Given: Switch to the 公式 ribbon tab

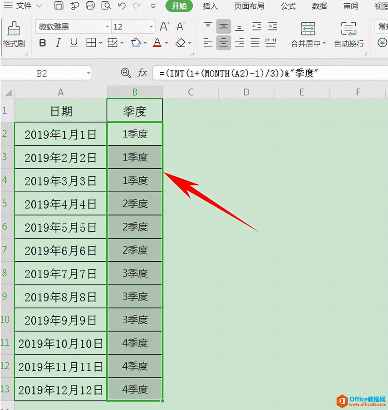Looking at the screenshot, I should tap(288, 6).
